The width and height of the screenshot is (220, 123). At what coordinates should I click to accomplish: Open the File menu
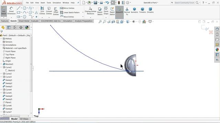(x=27, y=3)
